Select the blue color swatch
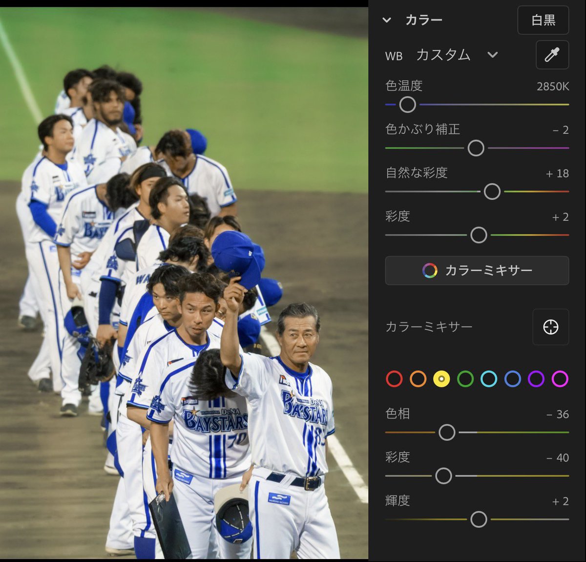This screenshot has height=562, width=586. pyautogui.click(x=512, y=379)
